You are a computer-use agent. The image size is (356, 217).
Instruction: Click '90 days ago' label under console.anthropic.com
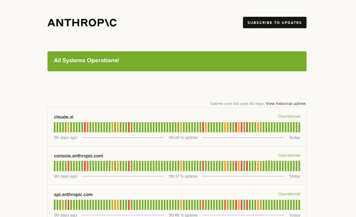coord(65,176)
